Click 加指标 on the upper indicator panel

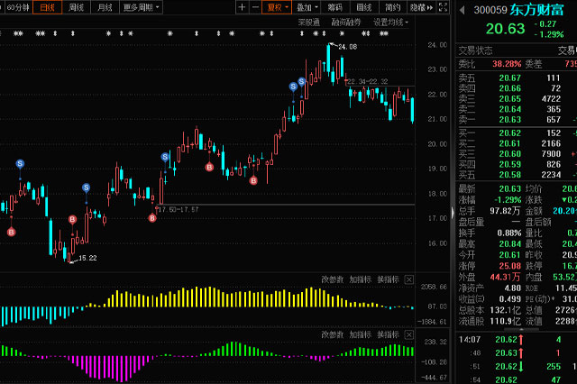click(361, 279)
